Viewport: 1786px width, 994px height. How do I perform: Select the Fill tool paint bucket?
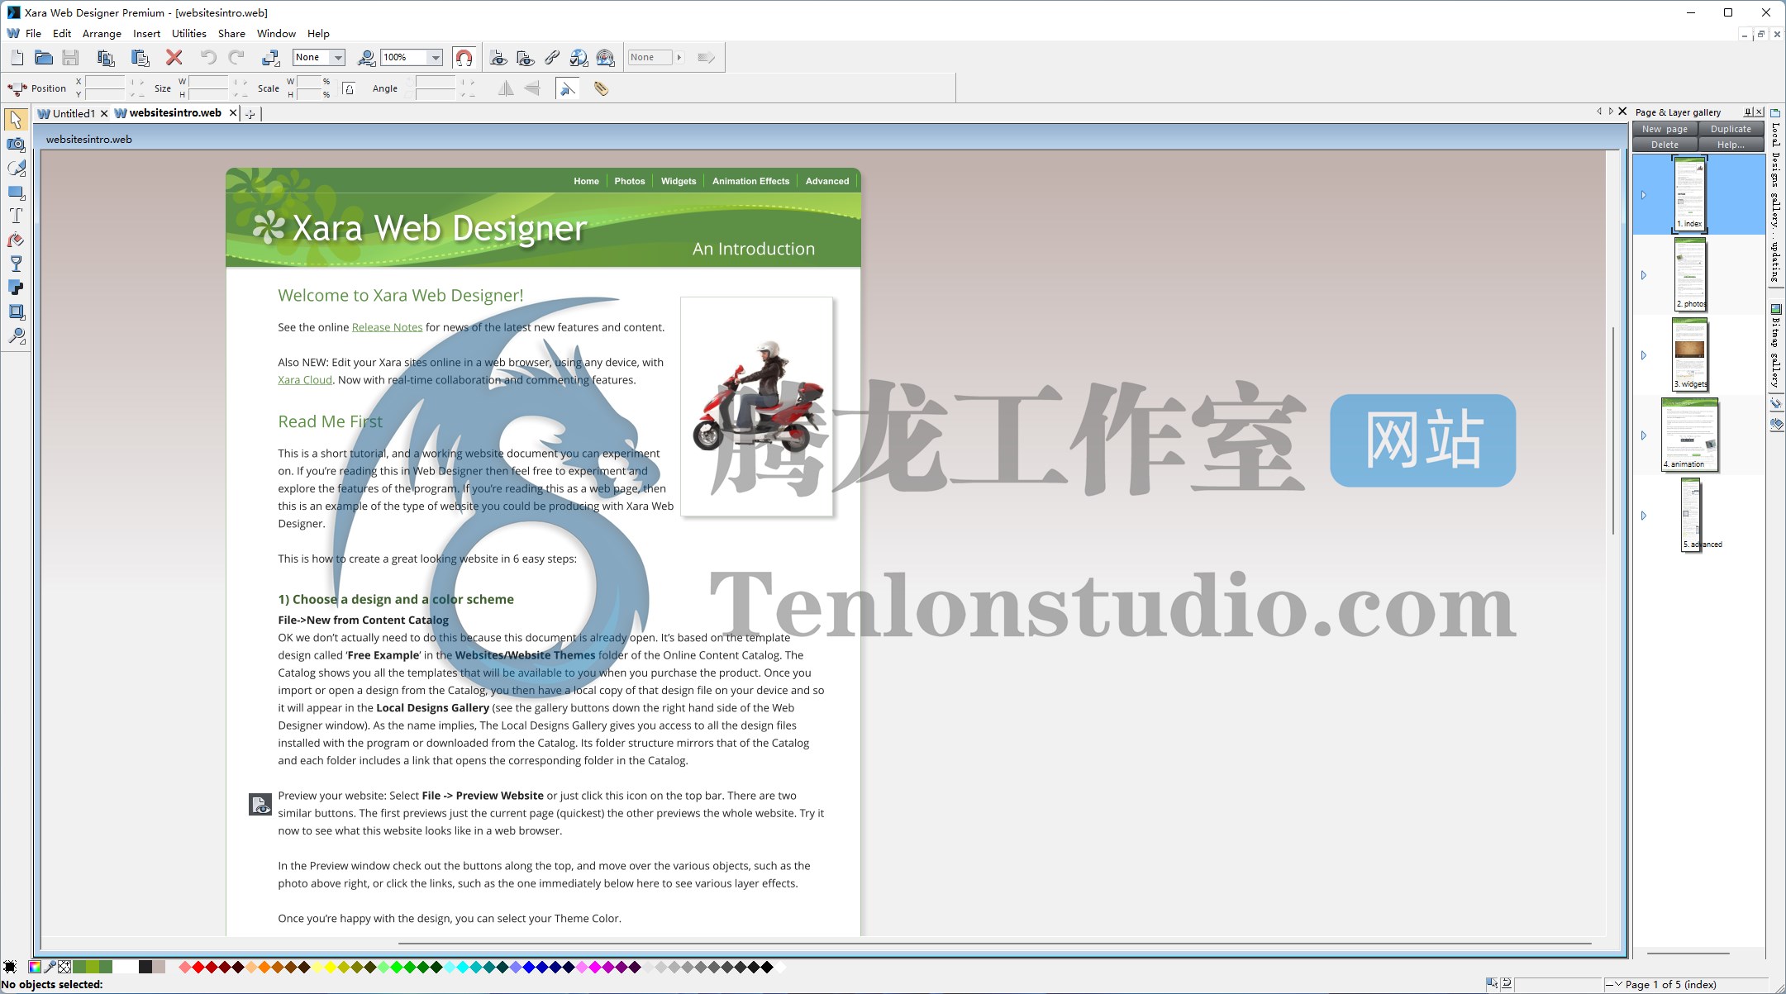pos(16,240)
